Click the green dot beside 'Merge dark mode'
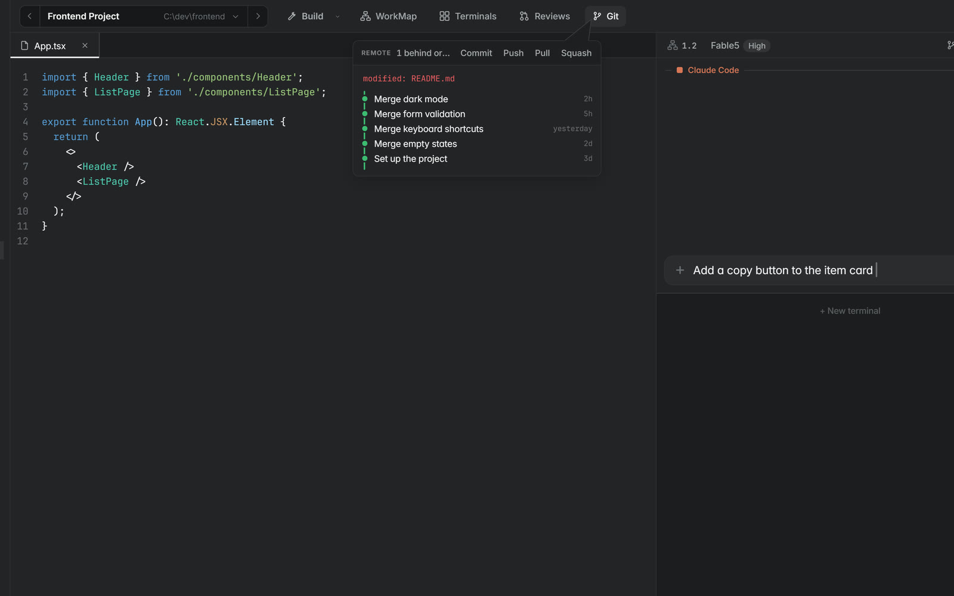This screenshot has width=954, height=596. [x=364, y=99]
